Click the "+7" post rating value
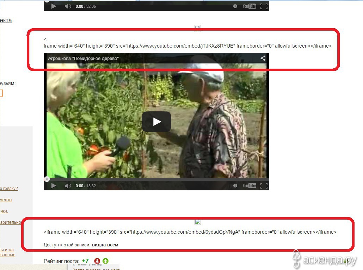This screenshot has width=363, height=270. (x=85, y=261)
